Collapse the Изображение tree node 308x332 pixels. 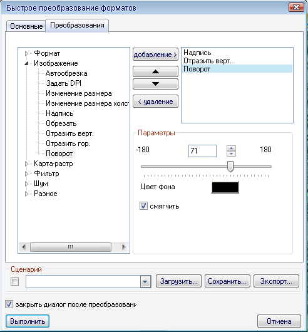(x=26, y=63)
